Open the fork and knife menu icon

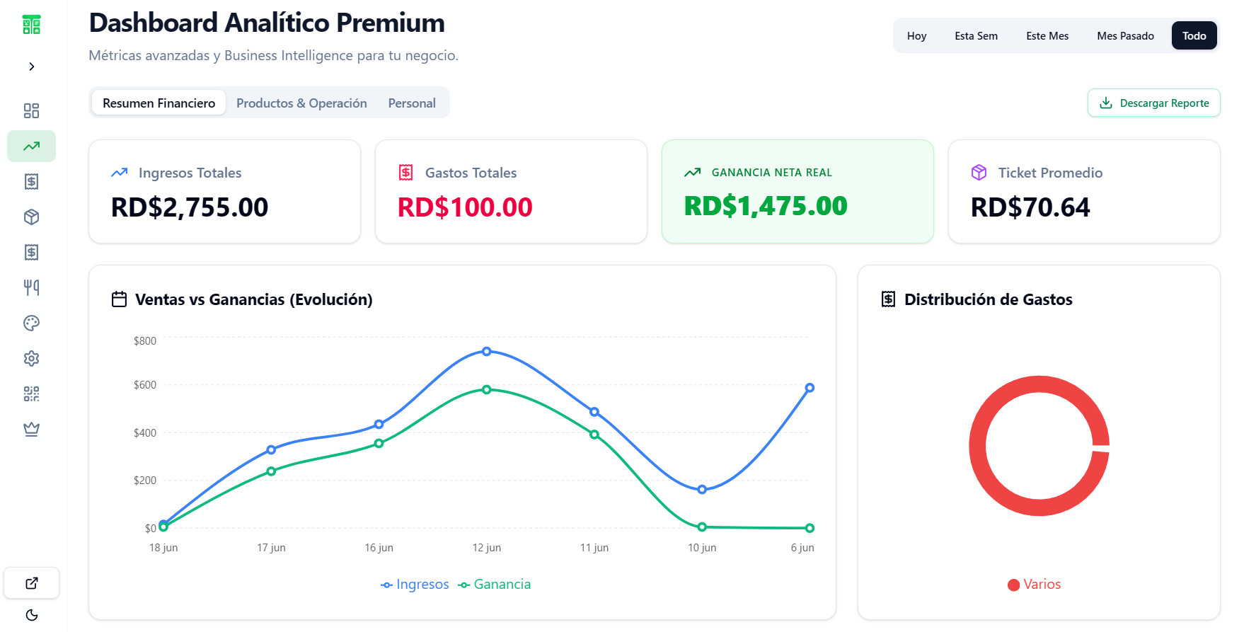(31, 287)
